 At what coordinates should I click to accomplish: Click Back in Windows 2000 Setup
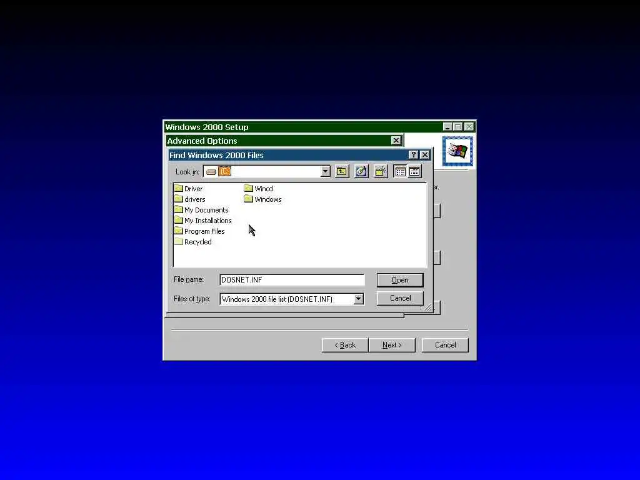[x=345, y=345]
